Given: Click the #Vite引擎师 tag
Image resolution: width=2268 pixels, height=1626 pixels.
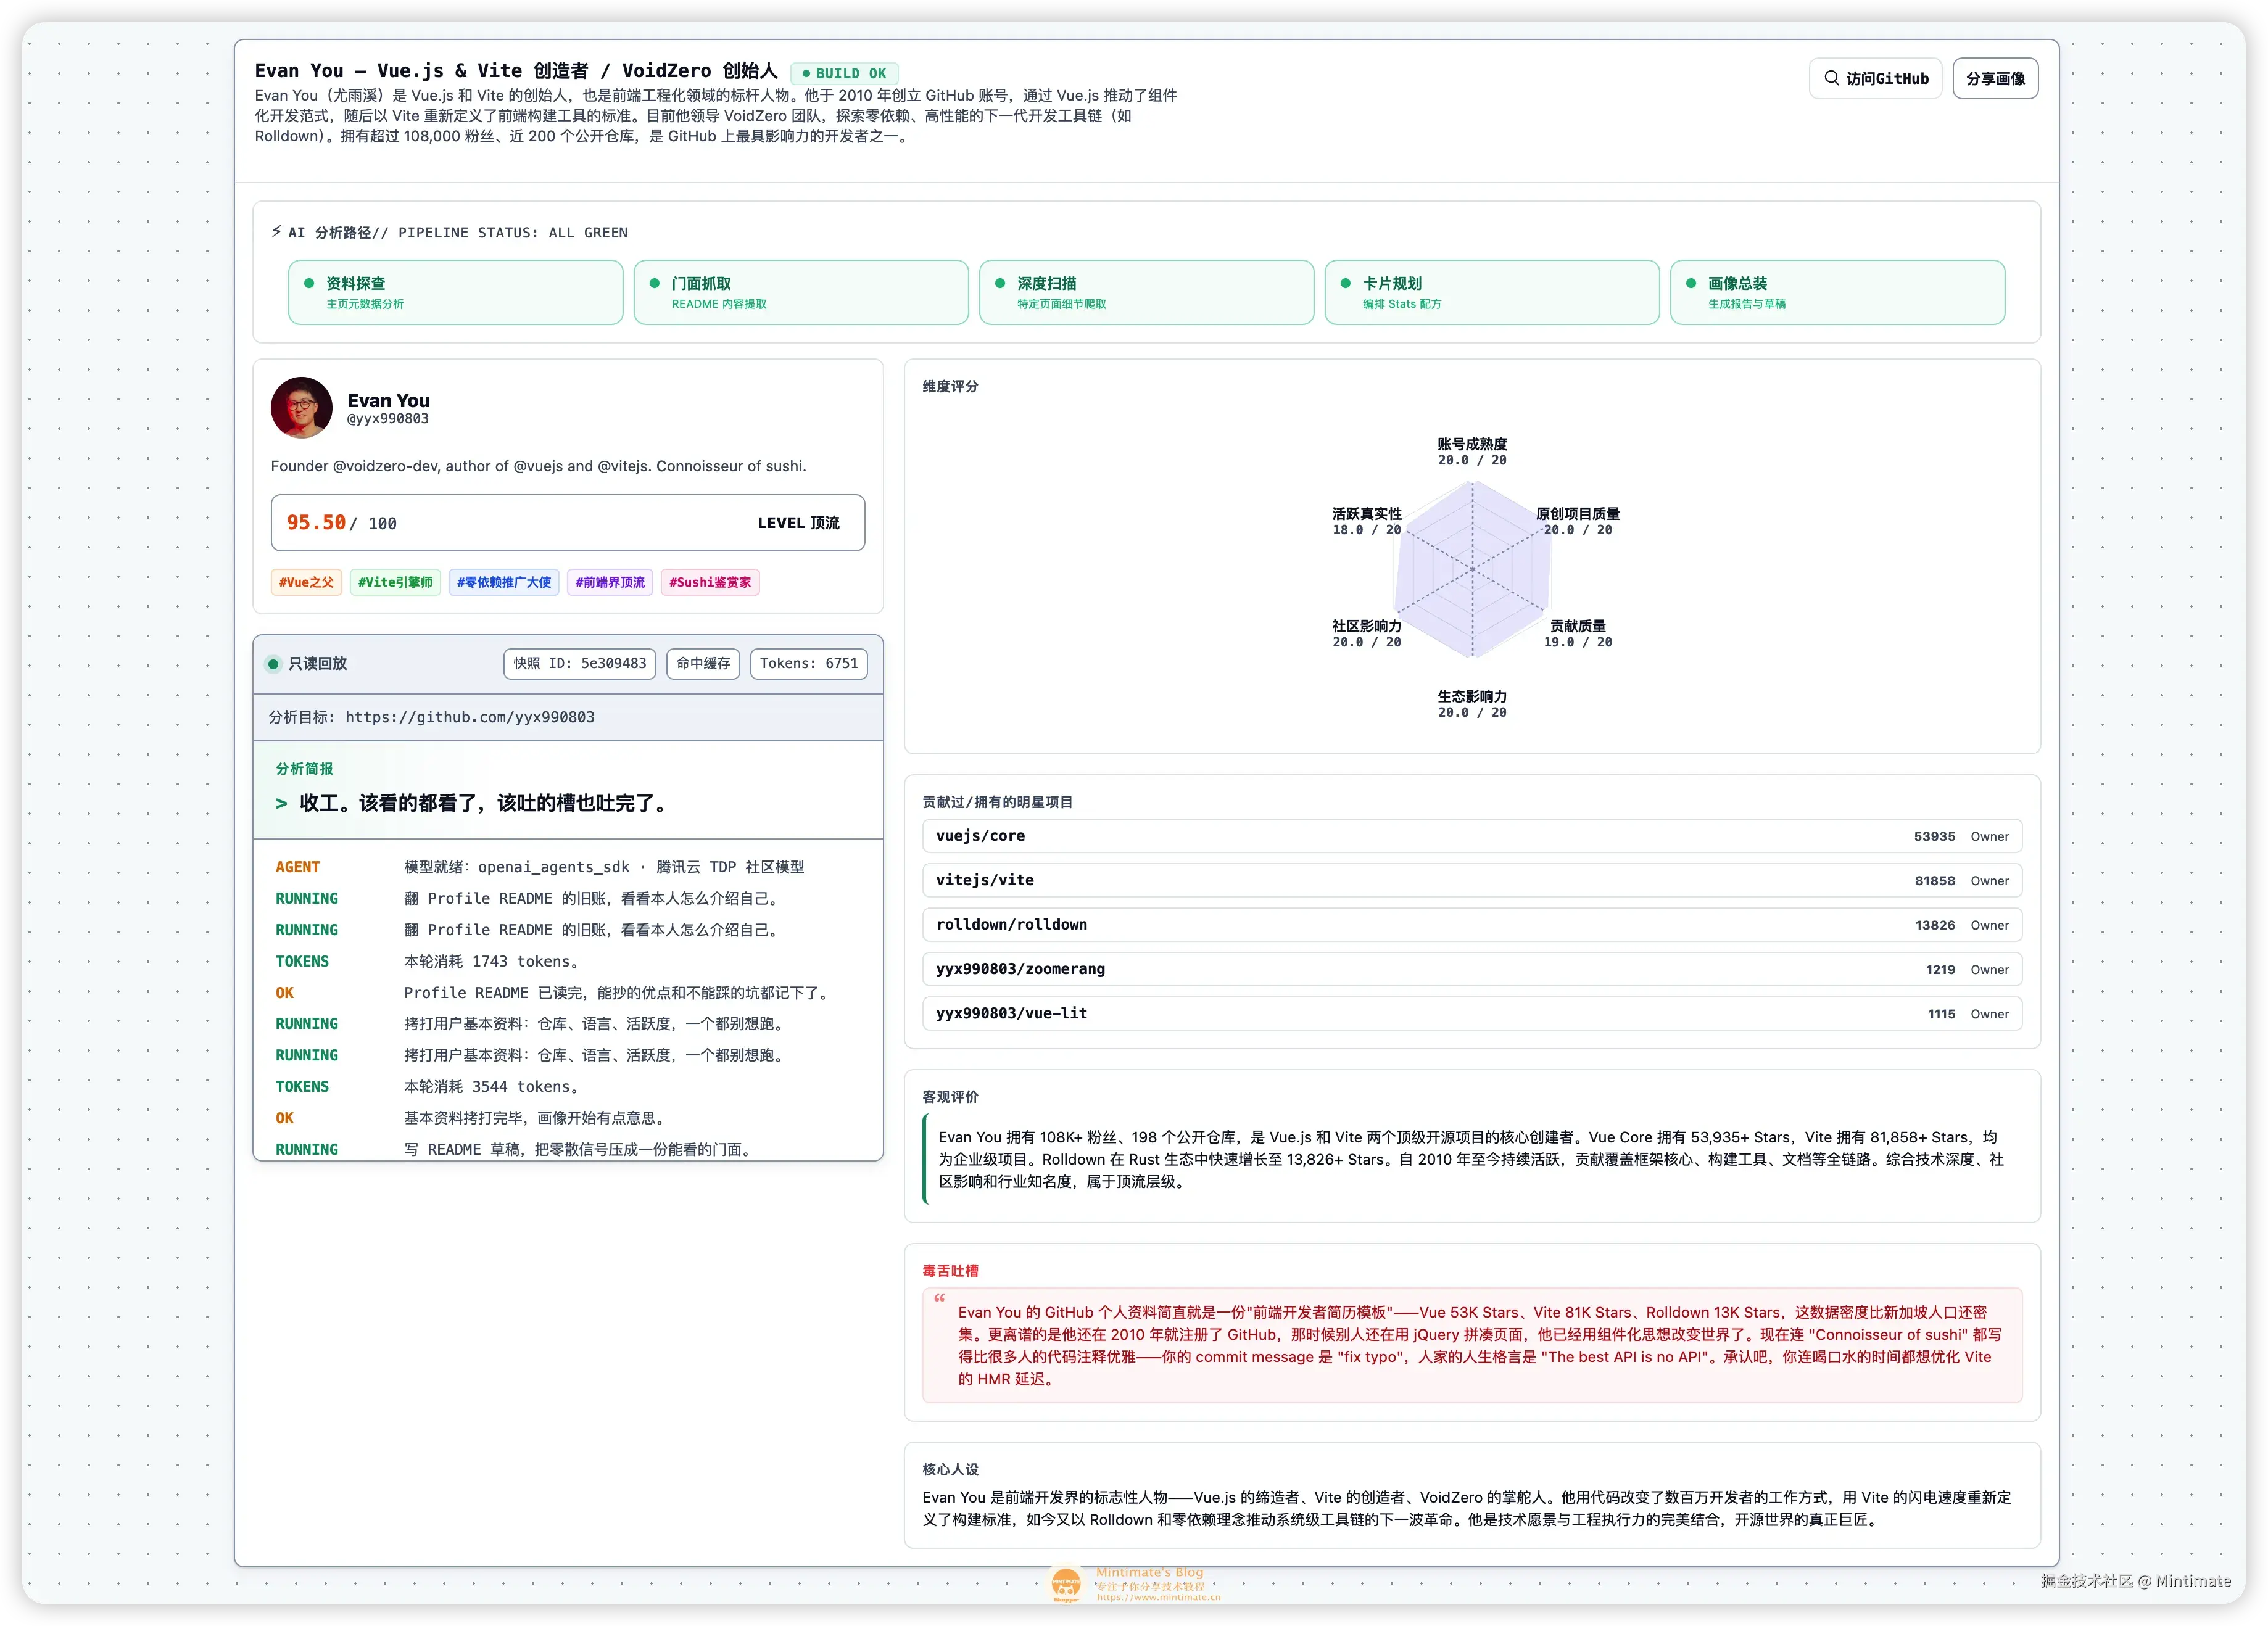Looking at the screenshot, I should coord(395,582).
